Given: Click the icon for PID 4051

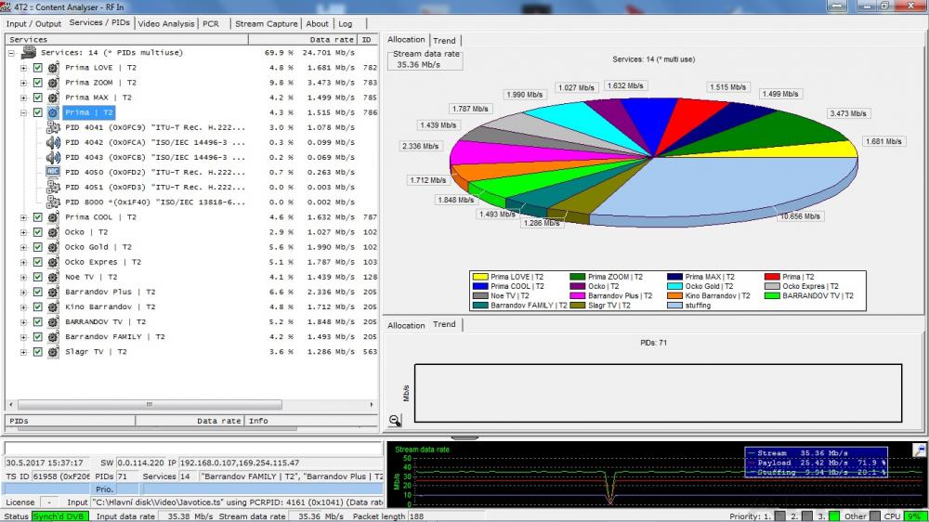Looking at the screenshot, I should [x=53, y=188].
